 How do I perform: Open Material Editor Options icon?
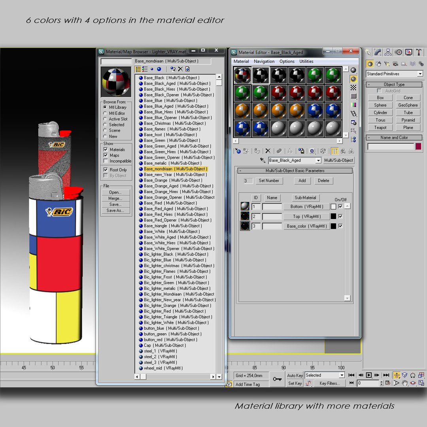353,122
